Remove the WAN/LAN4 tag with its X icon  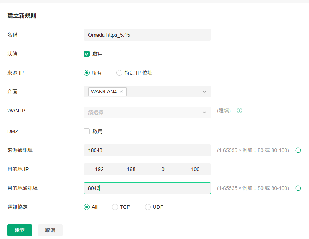[x=121, y=92]
